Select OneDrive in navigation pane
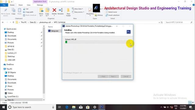The height and width of the screenshot is (110, 195). [10, 64]
